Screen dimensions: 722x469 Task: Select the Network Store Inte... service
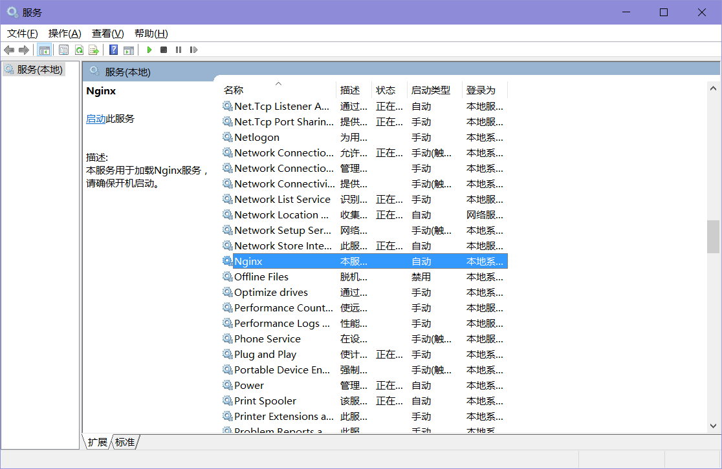(x=283, y=245)
